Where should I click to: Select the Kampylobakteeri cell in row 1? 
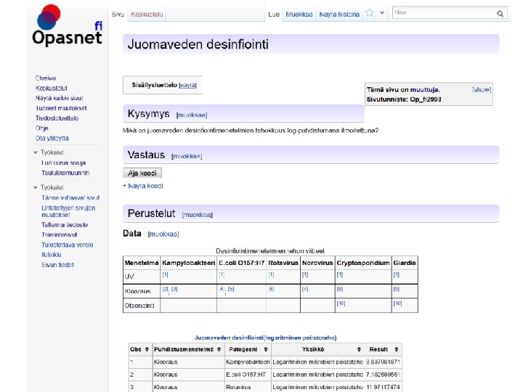tap(248, 362)
